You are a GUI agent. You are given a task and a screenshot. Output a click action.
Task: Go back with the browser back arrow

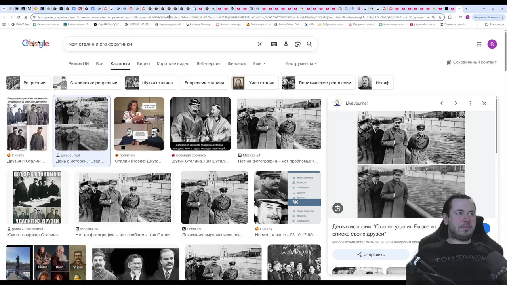(4, 17)
